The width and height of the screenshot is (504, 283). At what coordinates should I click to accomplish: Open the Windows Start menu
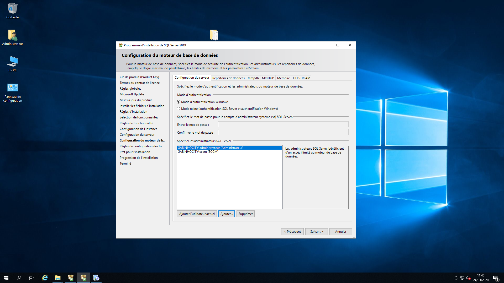pyautogui.click(x=6, y=278)
